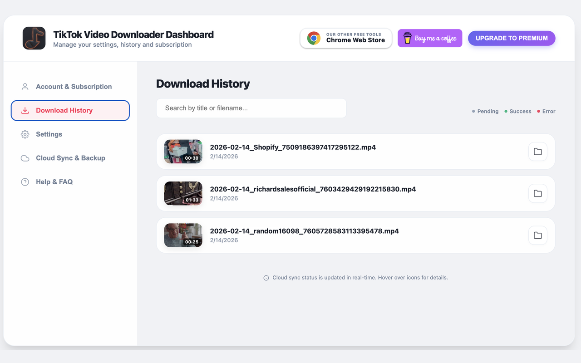581x363 pixels.
Task: Click the cloud icon next to Cloud Sync & Backup
Action: click(x=25, y=158)
